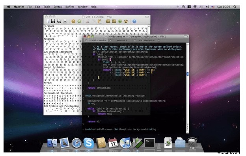This screenshot has height=156, width=246.
Task: Click the Save All double-floppy toolbar icon
Action: pyautogui.click(x=59, y=21)
